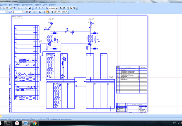Click the picture frame toolbar icon
The image size is (182, 126).
[74, 8]
